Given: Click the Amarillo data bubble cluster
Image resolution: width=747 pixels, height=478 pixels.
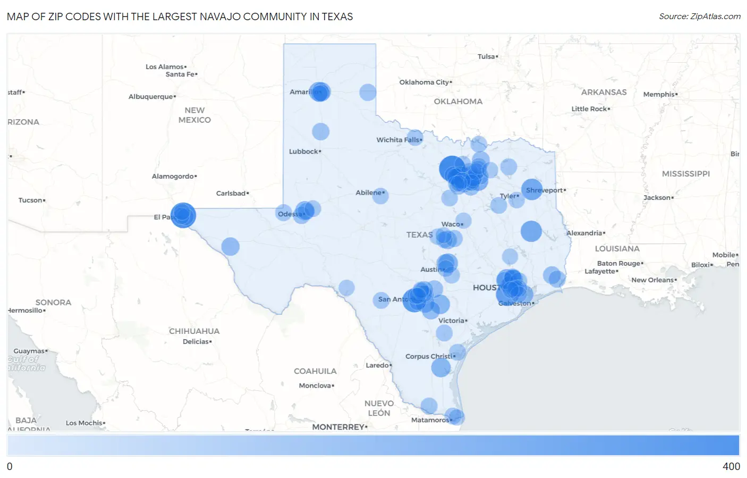Looking at the screenshot, I should (x=320, y=92).
